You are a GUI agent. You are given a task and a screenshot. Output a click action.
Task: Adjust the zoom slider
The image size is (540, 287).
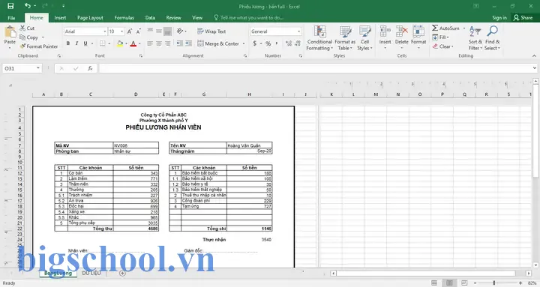493,283
